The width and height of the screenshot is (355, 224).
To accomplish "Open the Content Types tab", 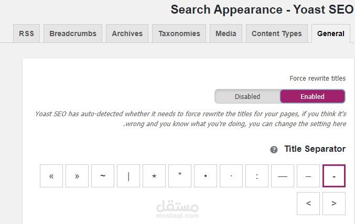I will (276, 33).
